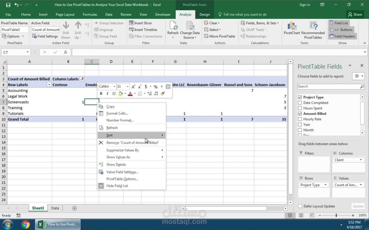369x230 pixels.
Task: Click Drill Up arrow icon
Action: click(x=78, y=26)
